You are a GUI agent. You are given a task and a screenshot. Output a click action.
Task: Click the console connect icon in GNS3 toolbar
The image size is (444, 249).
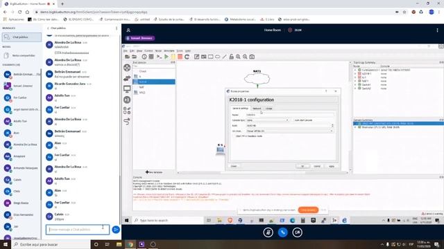point(159,57)
